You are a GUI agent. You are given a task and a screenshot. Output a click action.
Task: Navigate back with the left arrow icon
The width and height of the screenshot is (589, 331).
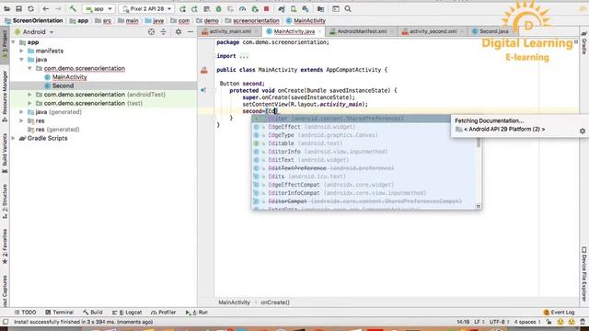point(46,8)
